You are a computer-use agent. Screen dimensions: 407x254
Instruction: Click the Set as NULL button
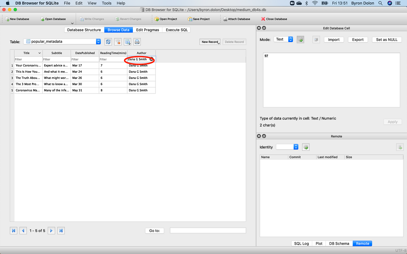387,40
